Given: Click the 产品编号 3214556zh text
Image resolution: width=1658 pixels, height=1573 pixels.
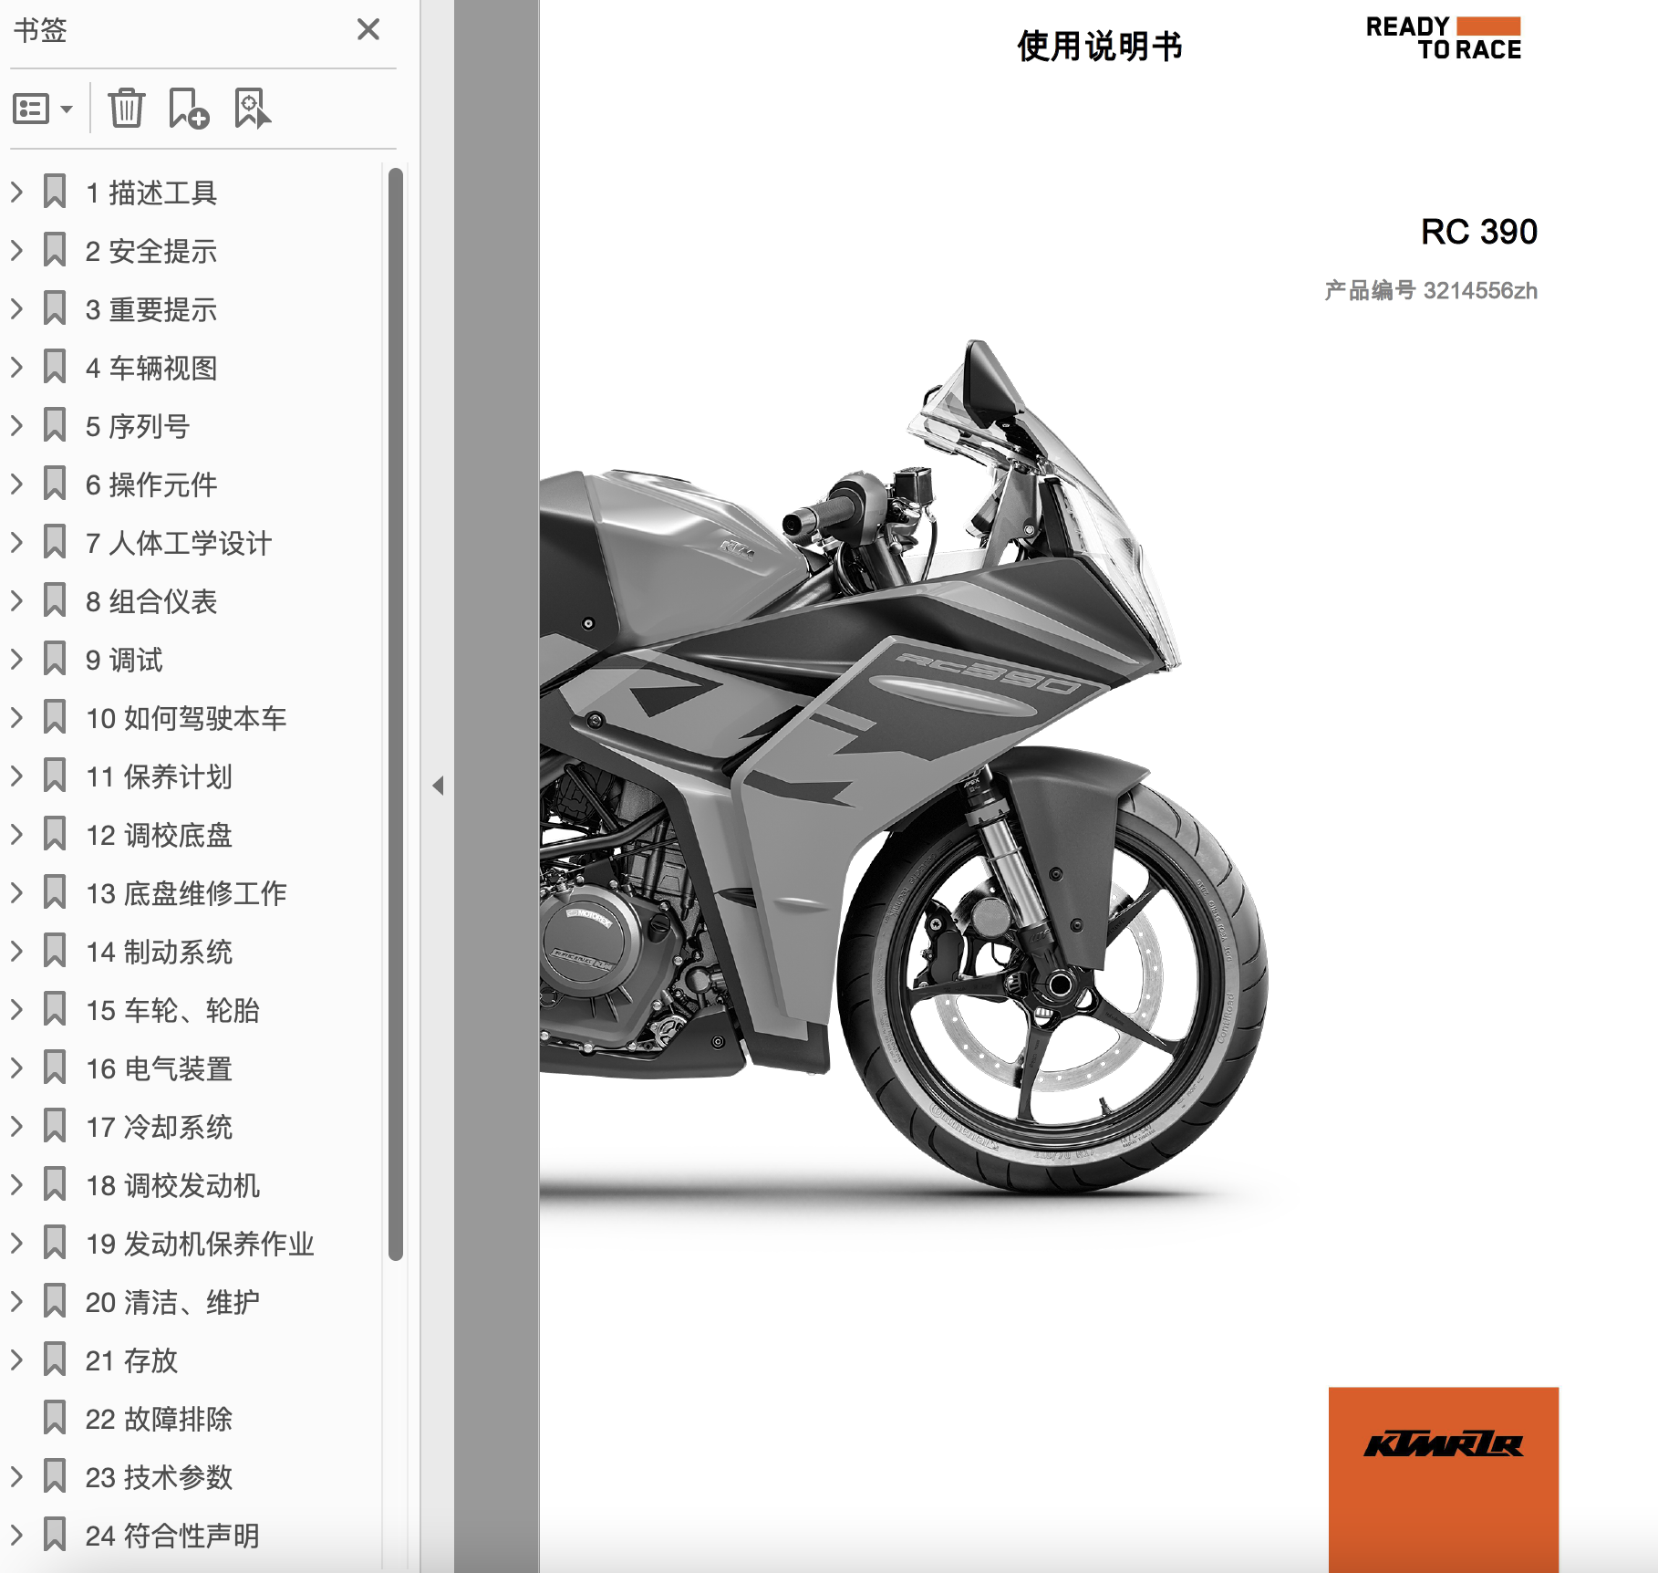Looking at the screenshot, I should [x=1431, y=290].
